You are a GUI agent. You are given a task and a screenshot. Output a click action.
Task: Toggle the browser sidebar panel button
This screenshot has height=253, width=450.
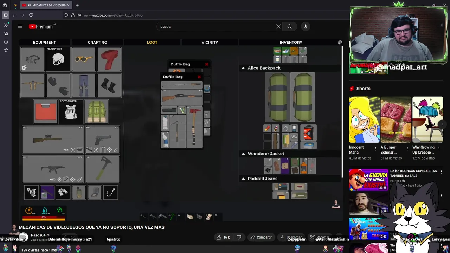(x=6, y=15)
